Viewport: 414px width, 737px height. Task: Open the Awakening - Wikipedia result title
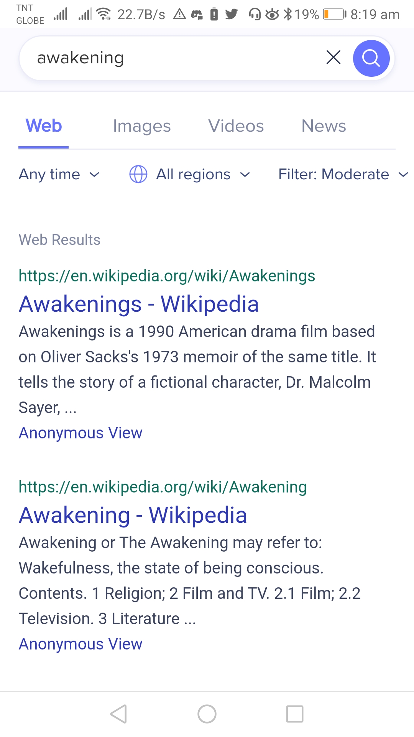(133, 515)
